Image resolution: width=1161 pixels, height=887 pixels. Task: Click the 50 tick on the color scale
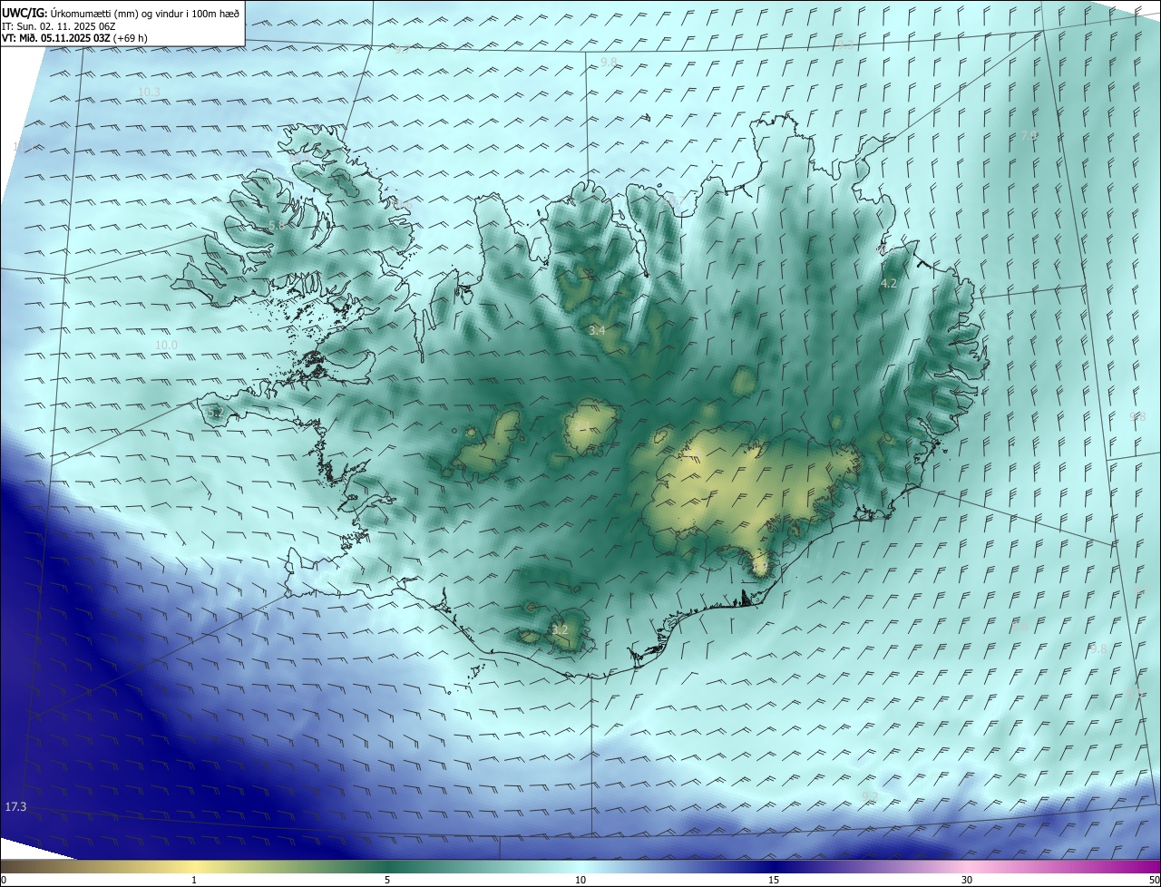[x=1154, y=880]
